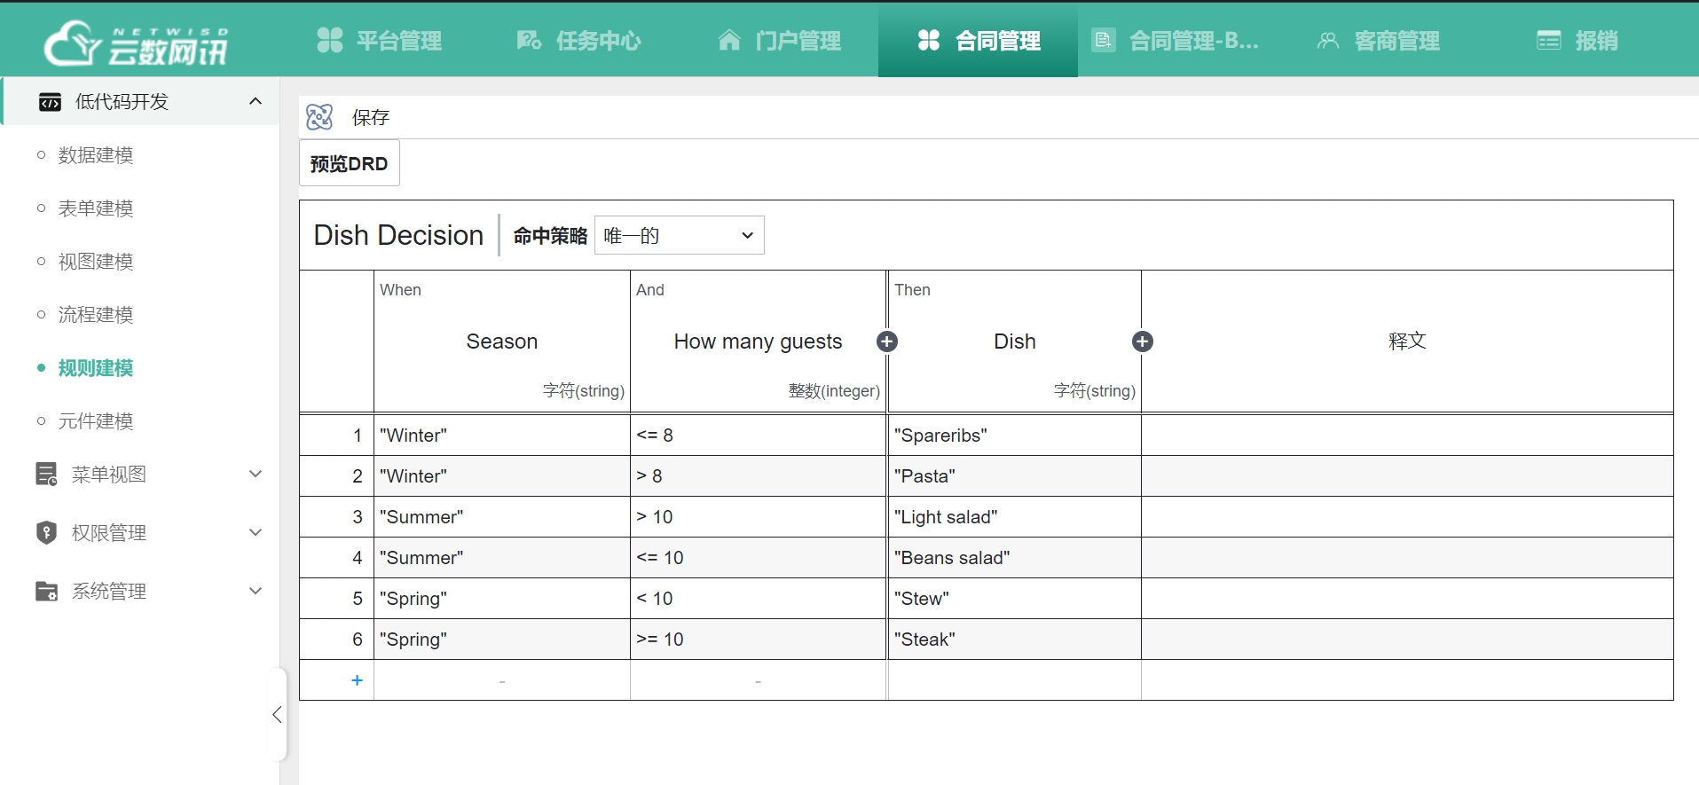Expand the 菜单视图 sidebar section
1699x785 pixels.
pyautogui.click(x=256, y=474)
